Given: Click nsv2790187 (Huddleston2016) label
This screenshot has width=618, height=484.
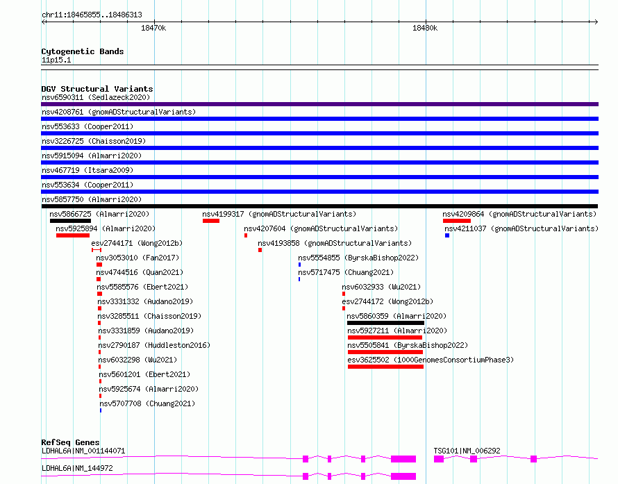Looking at the screenshot, I should 154,345.
